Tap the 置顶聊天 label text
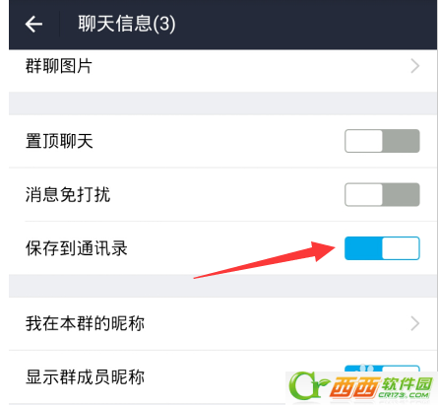 coord(59,141)
